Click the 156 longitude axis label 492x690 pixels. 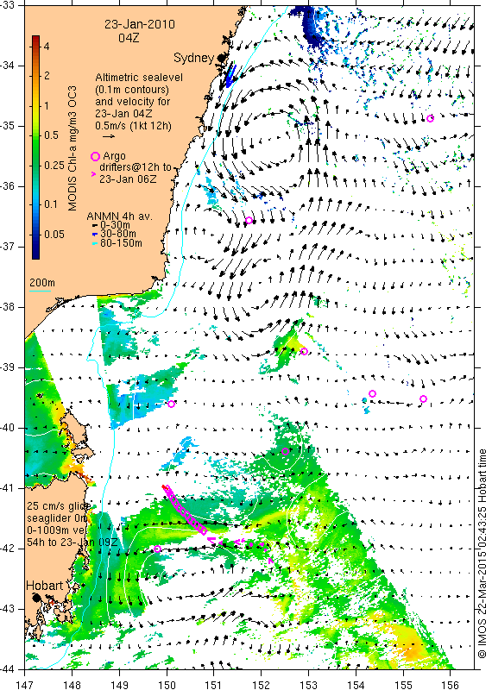tap(451, 685)
